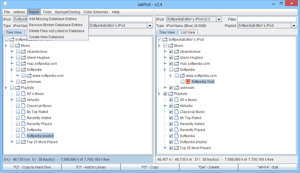Click document icon of Softpedia playlist, right pane

pos(176,142)
